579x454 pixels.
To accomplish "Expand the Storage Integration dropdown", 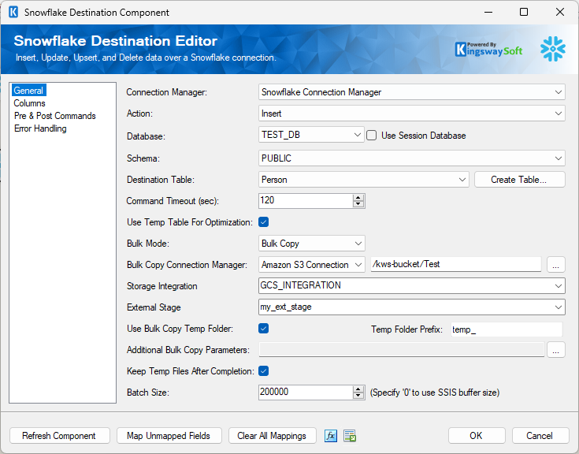I will click(x=558, y=285).
